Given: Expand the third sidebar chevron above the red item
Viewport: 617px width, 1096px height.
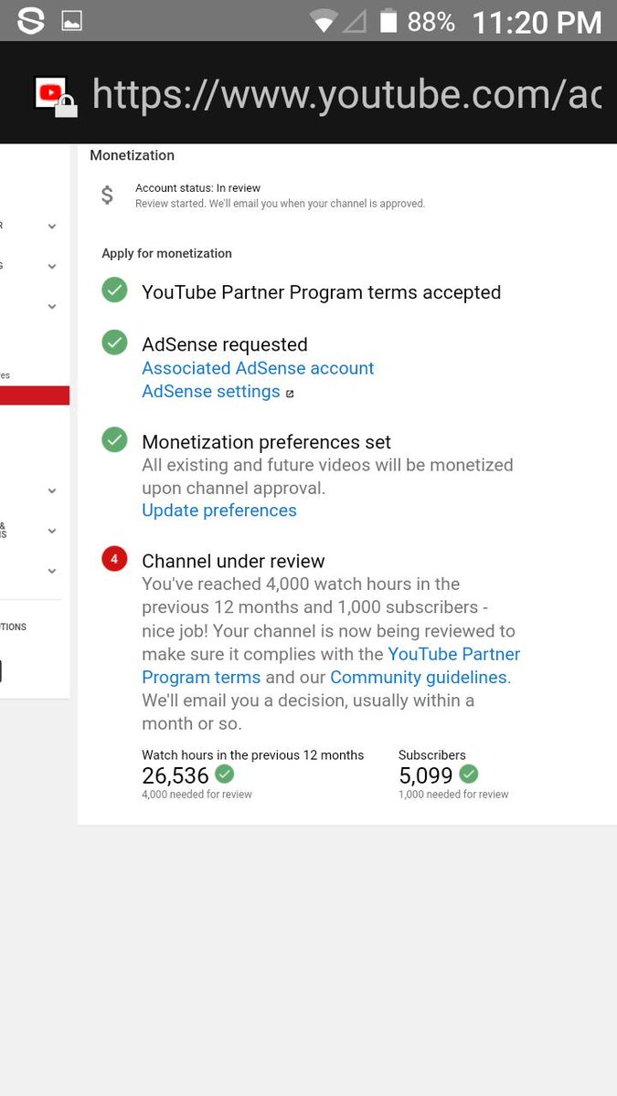Looking at the screenshot, I should tap(52, 307).
